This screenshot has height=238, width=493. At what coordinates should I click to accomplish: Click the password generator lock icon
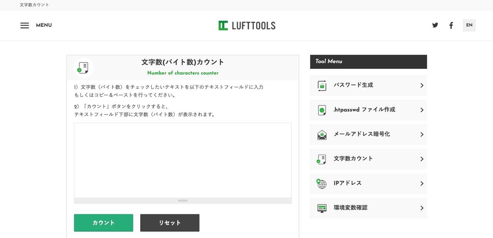point(322,85)
